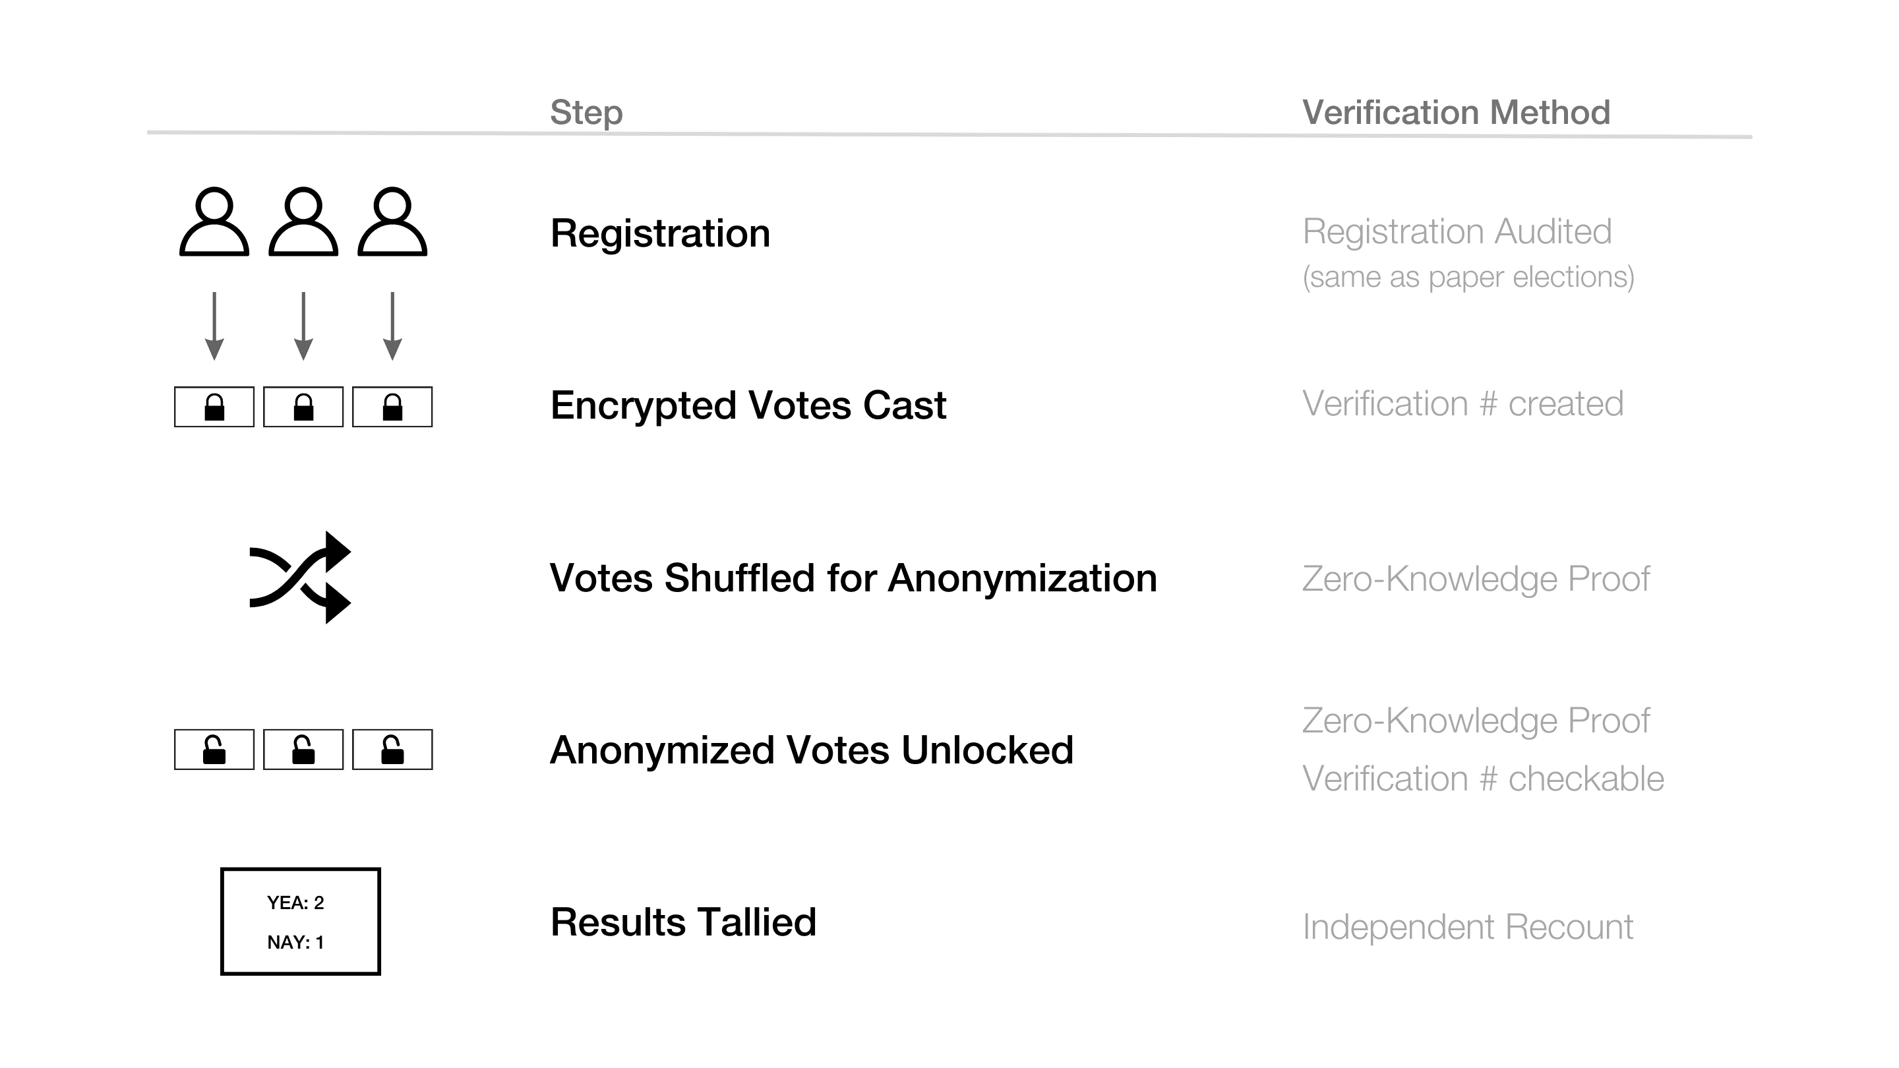Click the third locked padlock vote box

(392, 407)
